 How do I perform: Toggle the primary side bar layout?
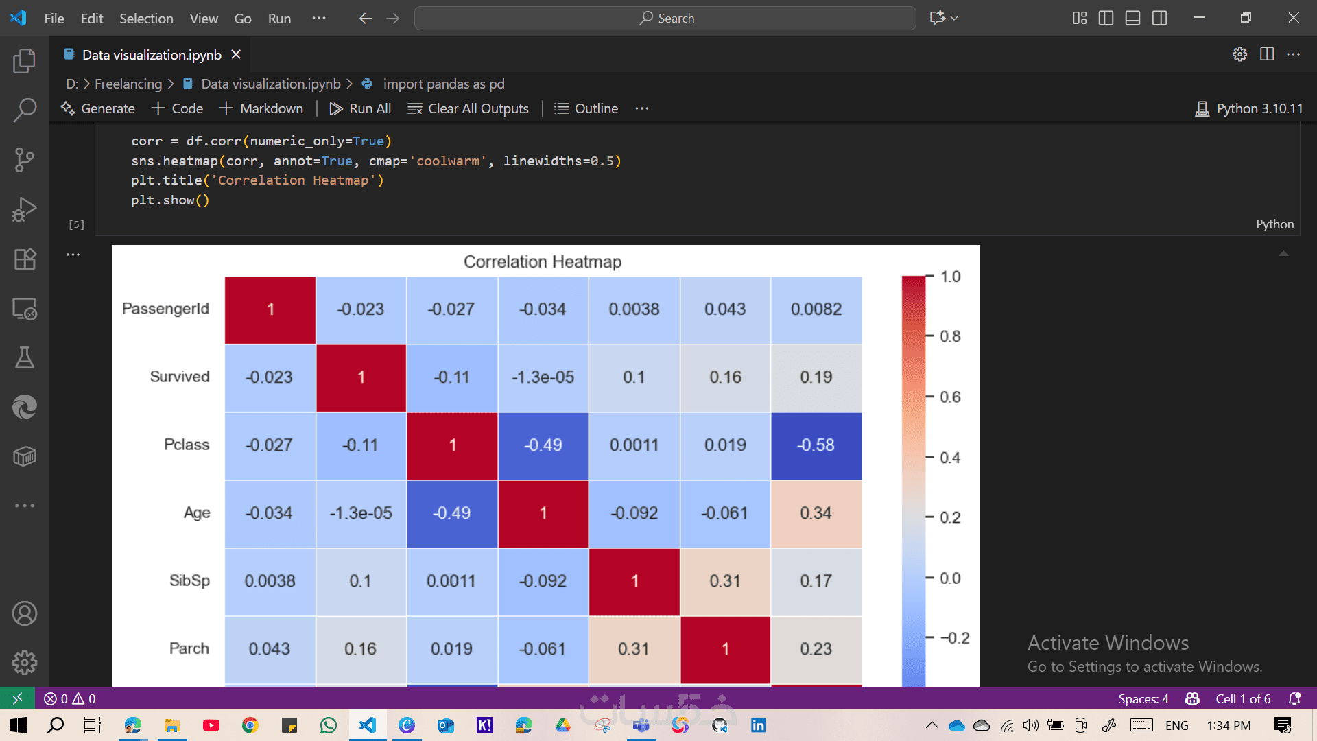pos(1106,19)
